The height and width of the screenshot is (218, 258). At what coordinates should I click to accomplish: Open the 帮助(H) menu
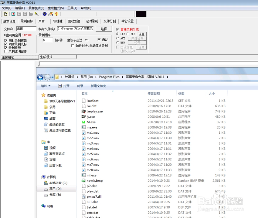click(x=86, y=8)
